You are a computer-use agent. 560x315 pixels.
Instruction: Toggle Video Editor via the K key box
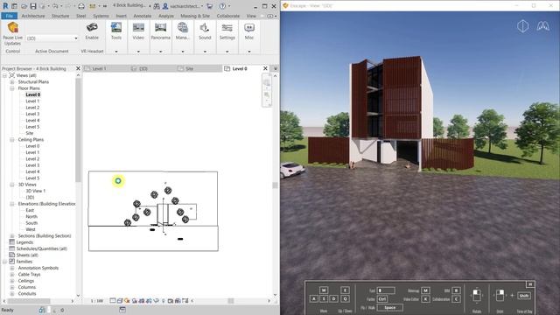[x=425, y=299]
